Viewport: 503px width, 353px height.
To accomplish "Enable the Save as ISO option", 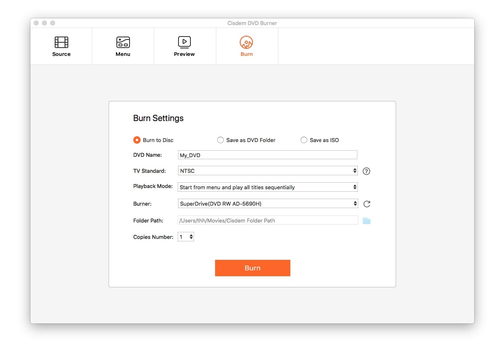I will point(304,140).
